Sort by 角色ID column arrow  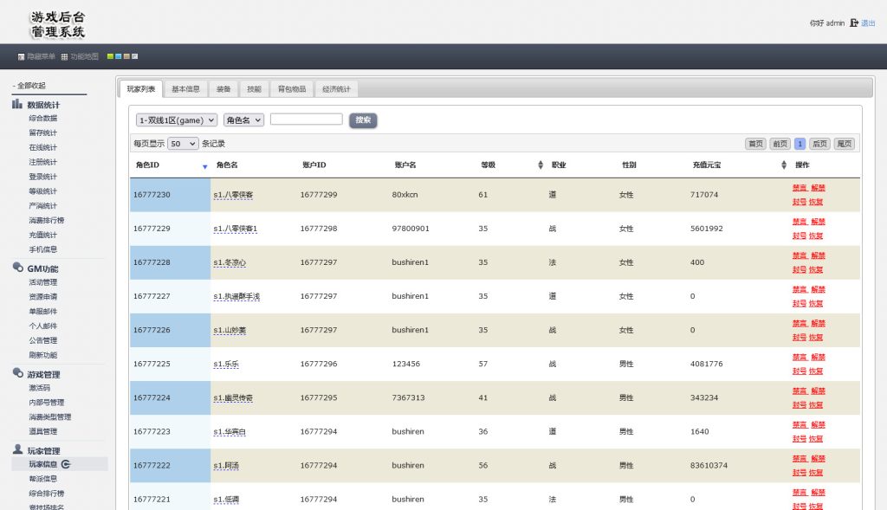tap(204, 167)
